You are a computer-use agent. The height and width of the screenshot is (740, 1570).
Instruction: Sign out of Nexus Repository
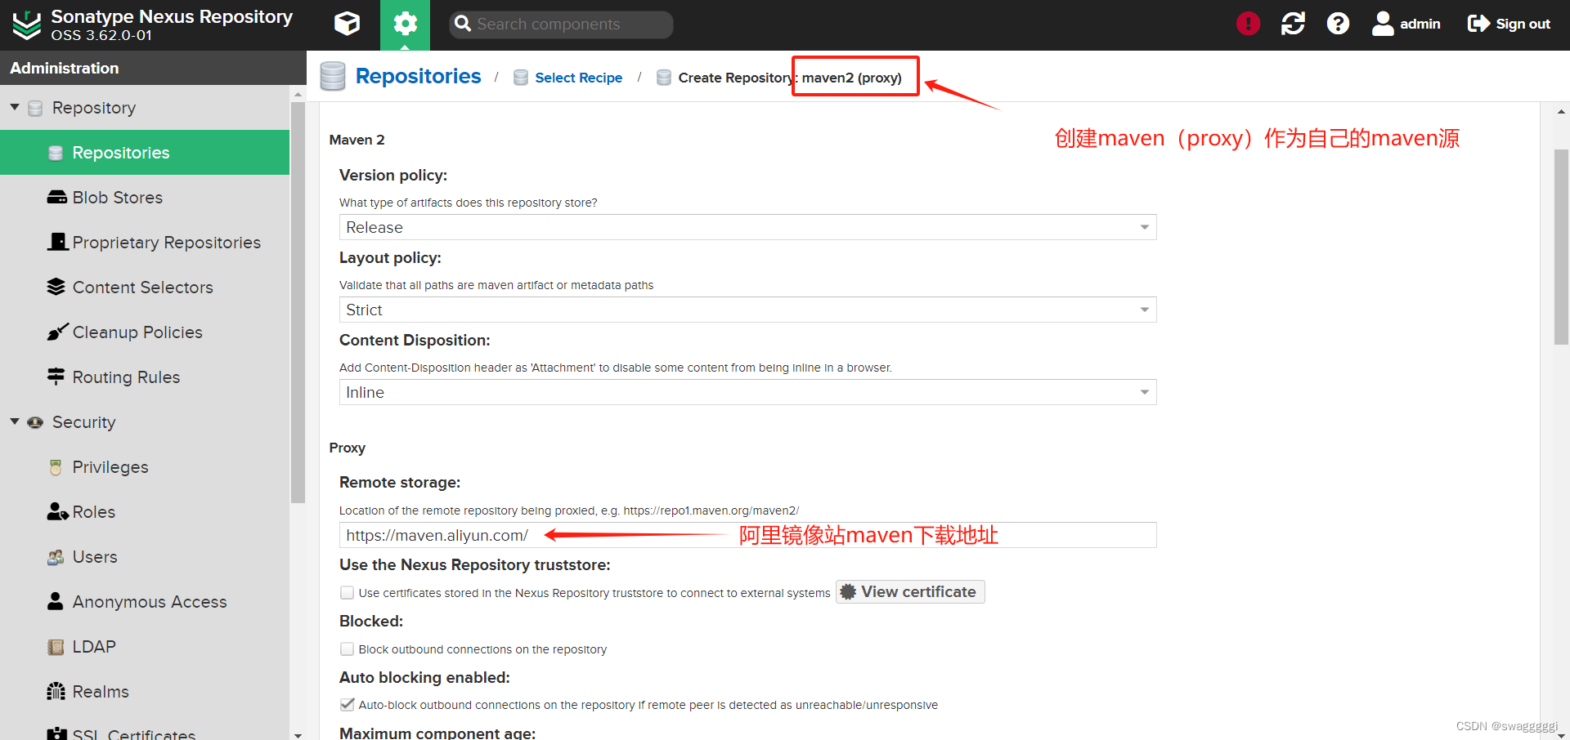[x=1509, y=23]
